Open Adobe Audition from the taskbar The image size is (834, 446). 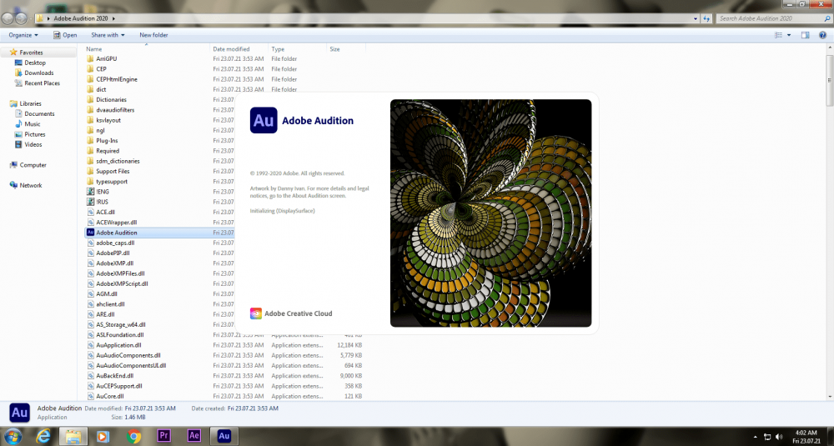point(224,435)
